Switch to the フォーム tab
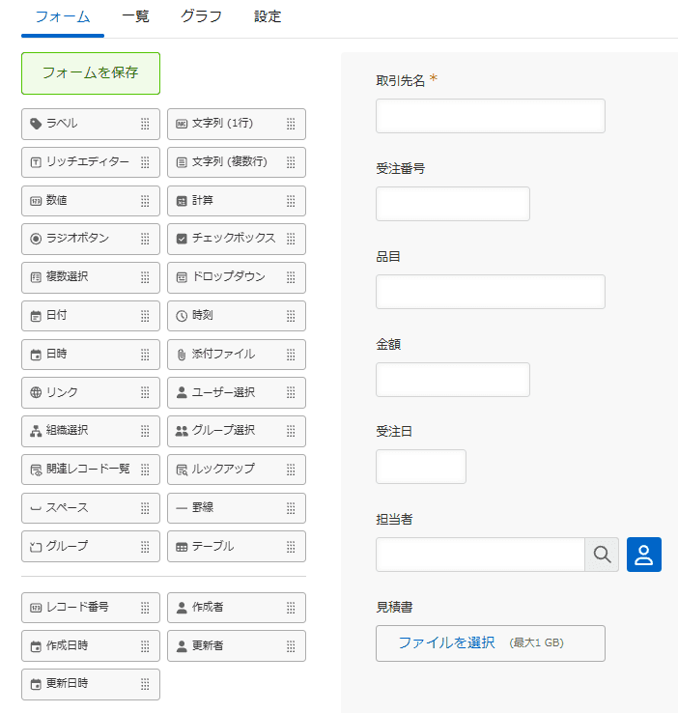This screenshot has height=713, width=678. [63, 17]
